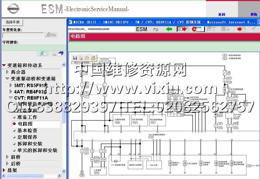260x179 pixels.
Task: Click the SP10C0K13P0 document ID text
Action: [x=89, y=29]
